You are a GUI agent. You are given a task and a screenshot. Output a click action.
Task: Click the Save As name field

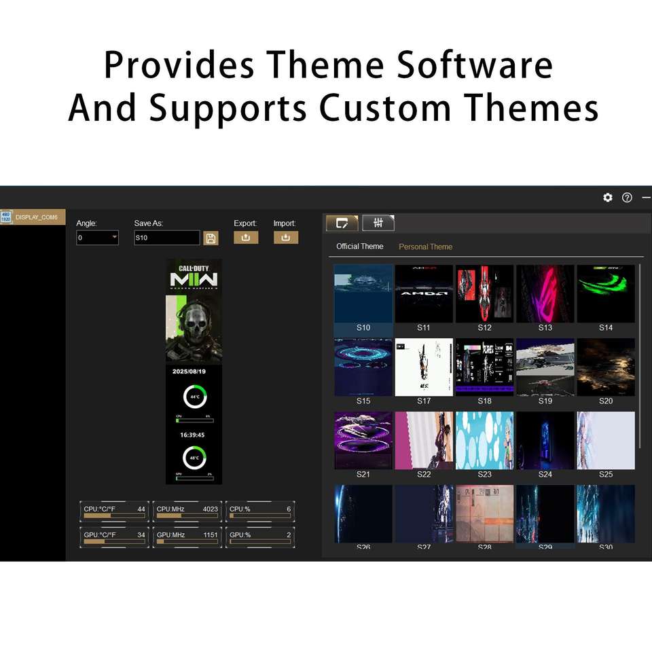tap(166, 238)
